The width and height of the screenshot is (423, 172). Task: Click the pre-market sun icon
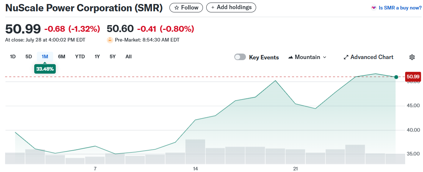point(110,40)
